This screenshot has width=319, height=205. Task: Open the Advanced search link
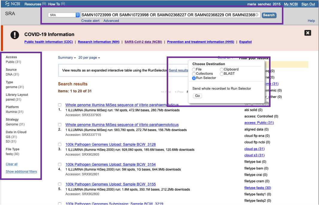[111, 21]
